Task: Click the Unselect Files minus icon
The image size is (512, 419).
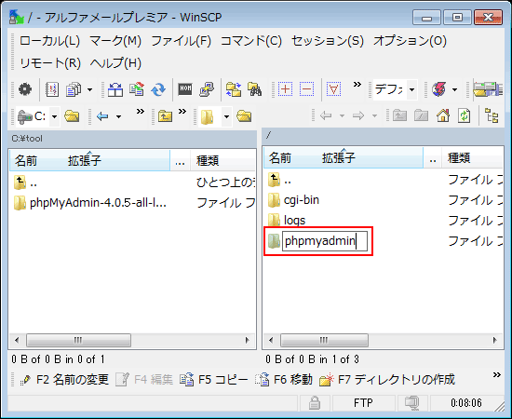Action: click(x=306, y=88)
